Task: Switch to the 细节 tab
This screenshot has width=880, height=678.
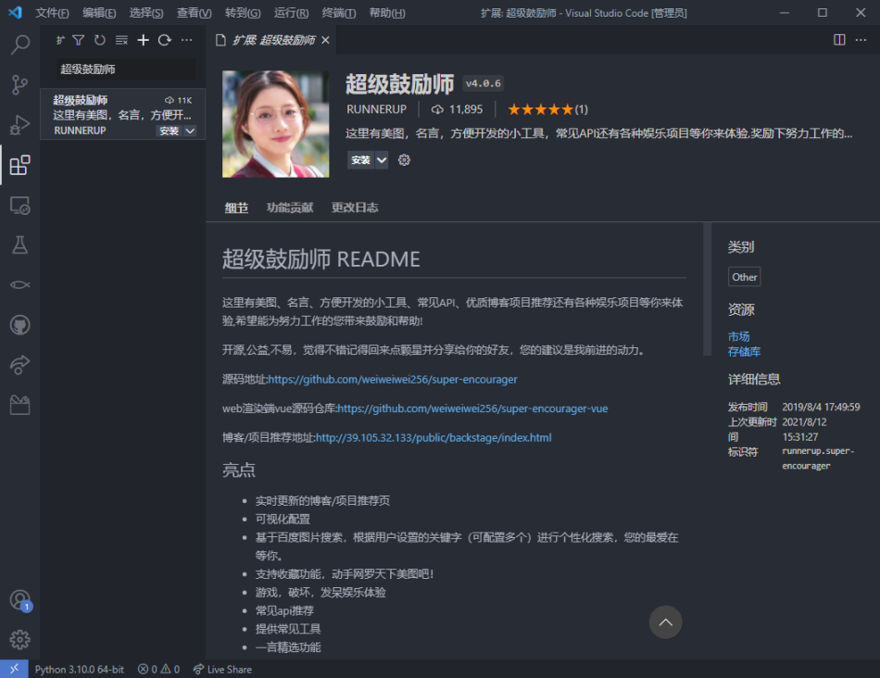Action: pyautogui.click(x=236, y=207)
